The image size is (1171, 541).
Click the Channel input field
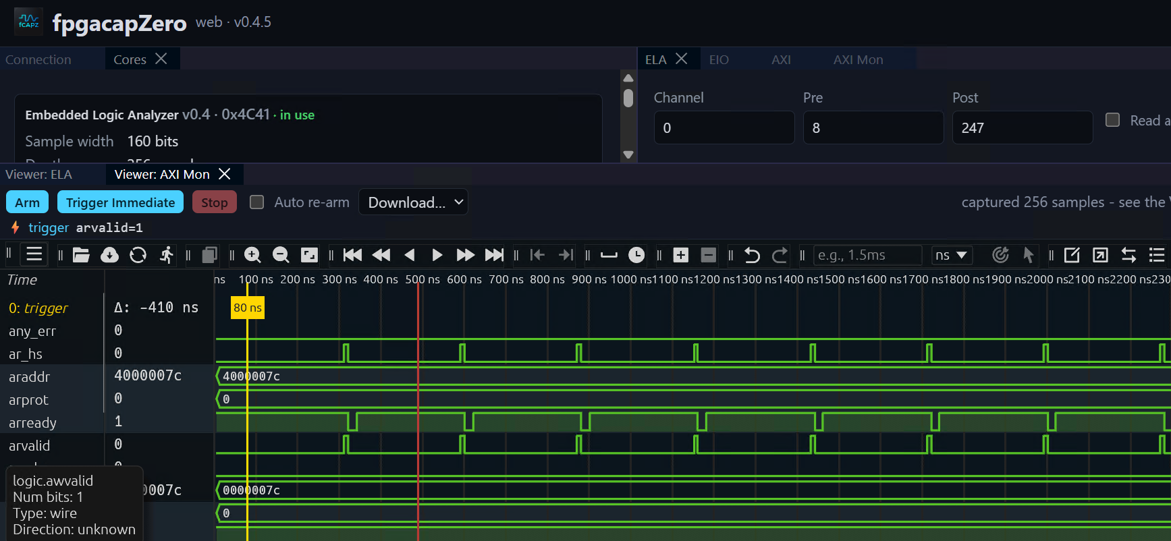(724, 127)
